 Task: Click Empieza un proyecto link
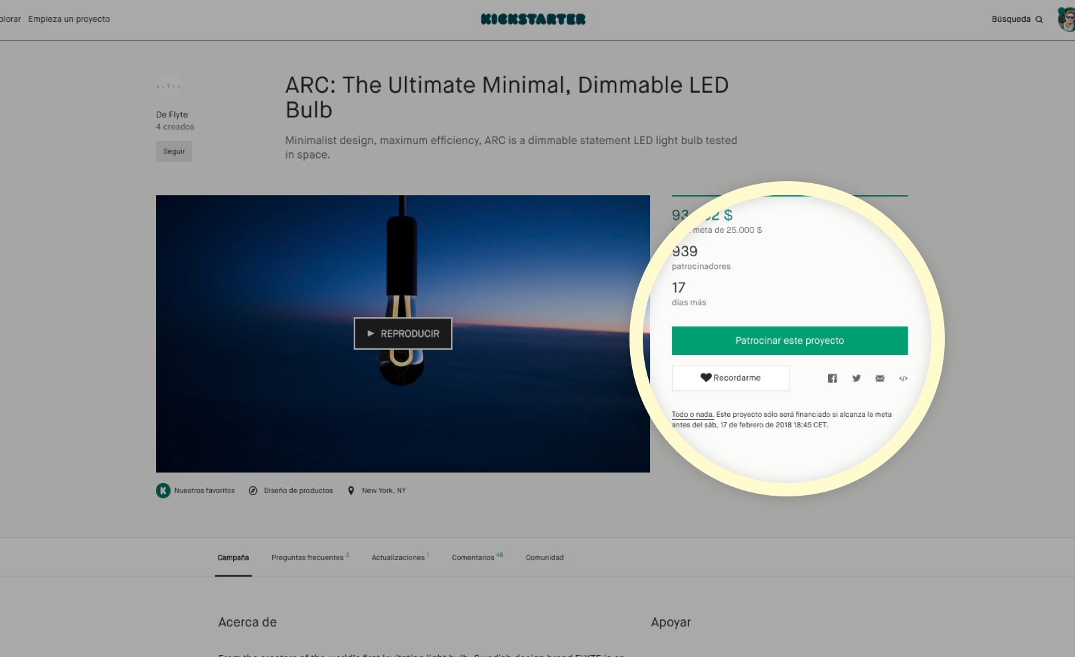click(x=69, y=19)
